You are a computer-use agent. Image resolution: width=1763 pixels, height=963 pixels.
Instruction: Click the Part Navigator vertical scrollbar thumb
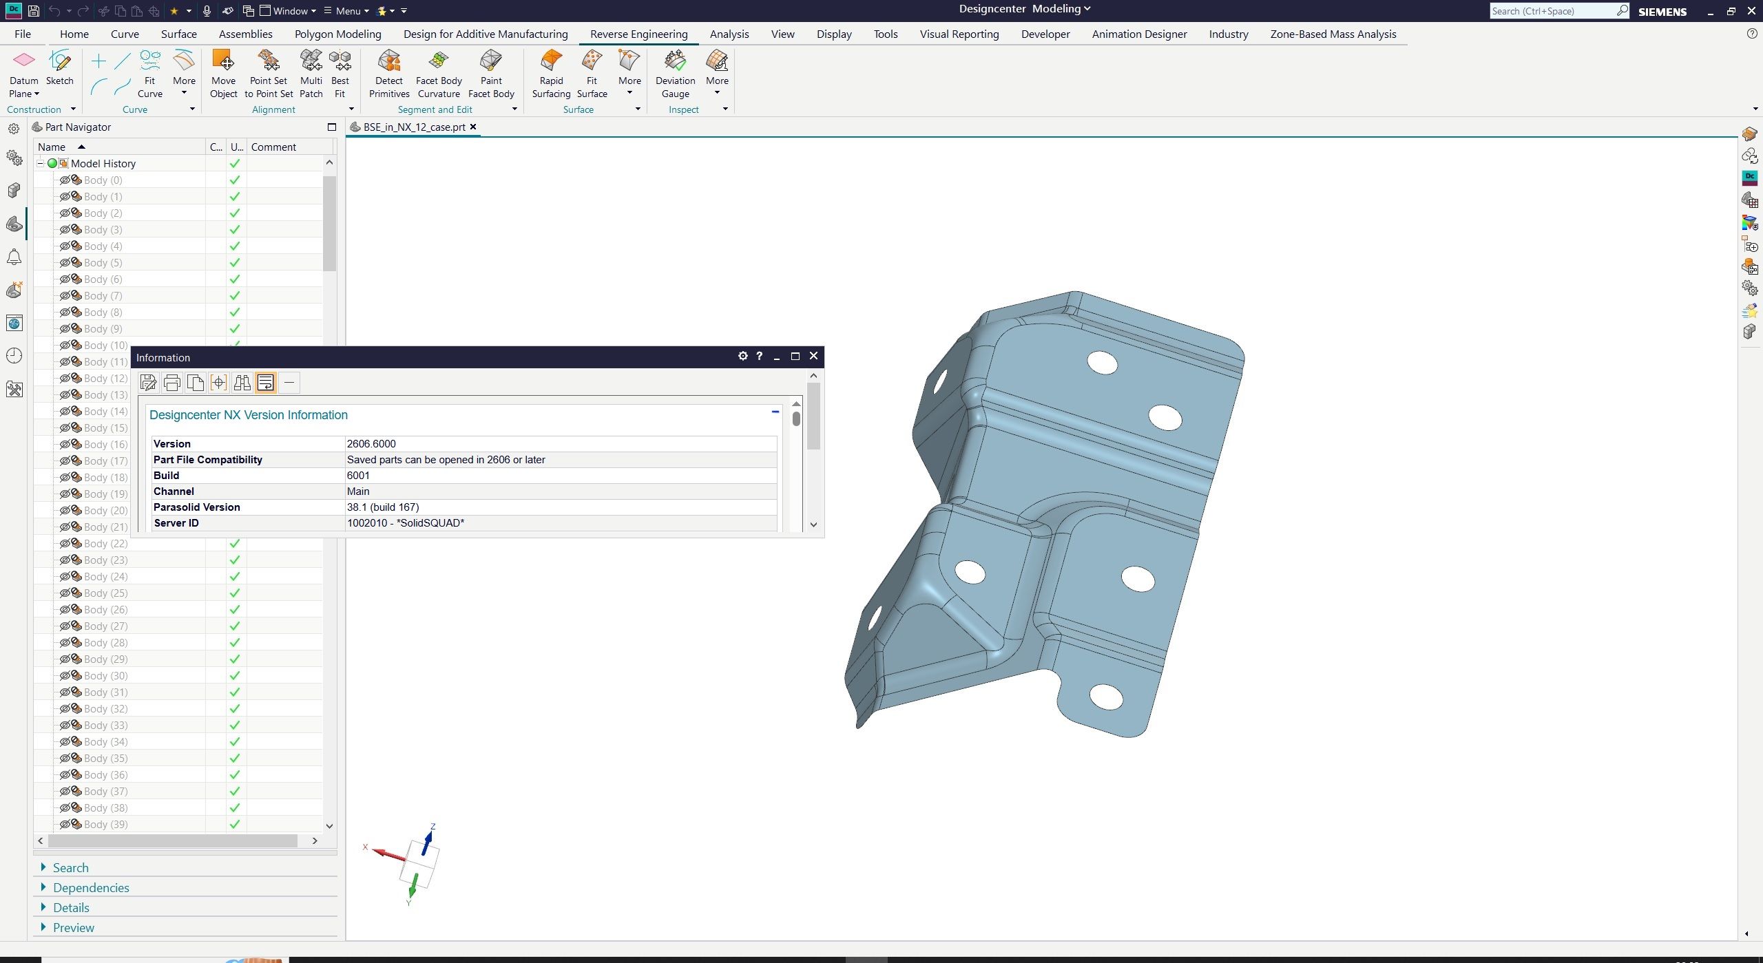tap(329, 223)
